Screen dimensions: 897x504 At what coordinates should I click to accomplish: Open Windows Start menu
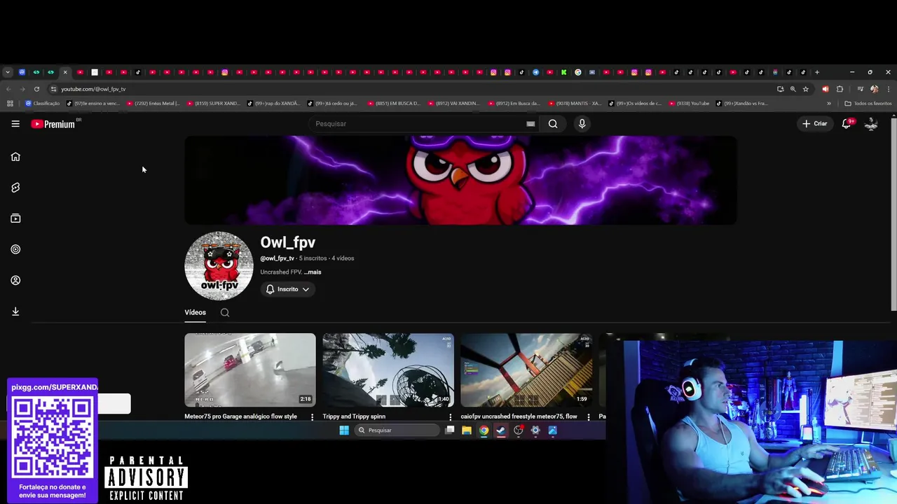[344, 430]
